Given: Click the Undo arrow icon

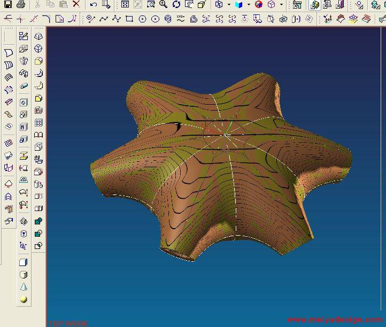Looking at the screenshot, I should pos(94,4).
